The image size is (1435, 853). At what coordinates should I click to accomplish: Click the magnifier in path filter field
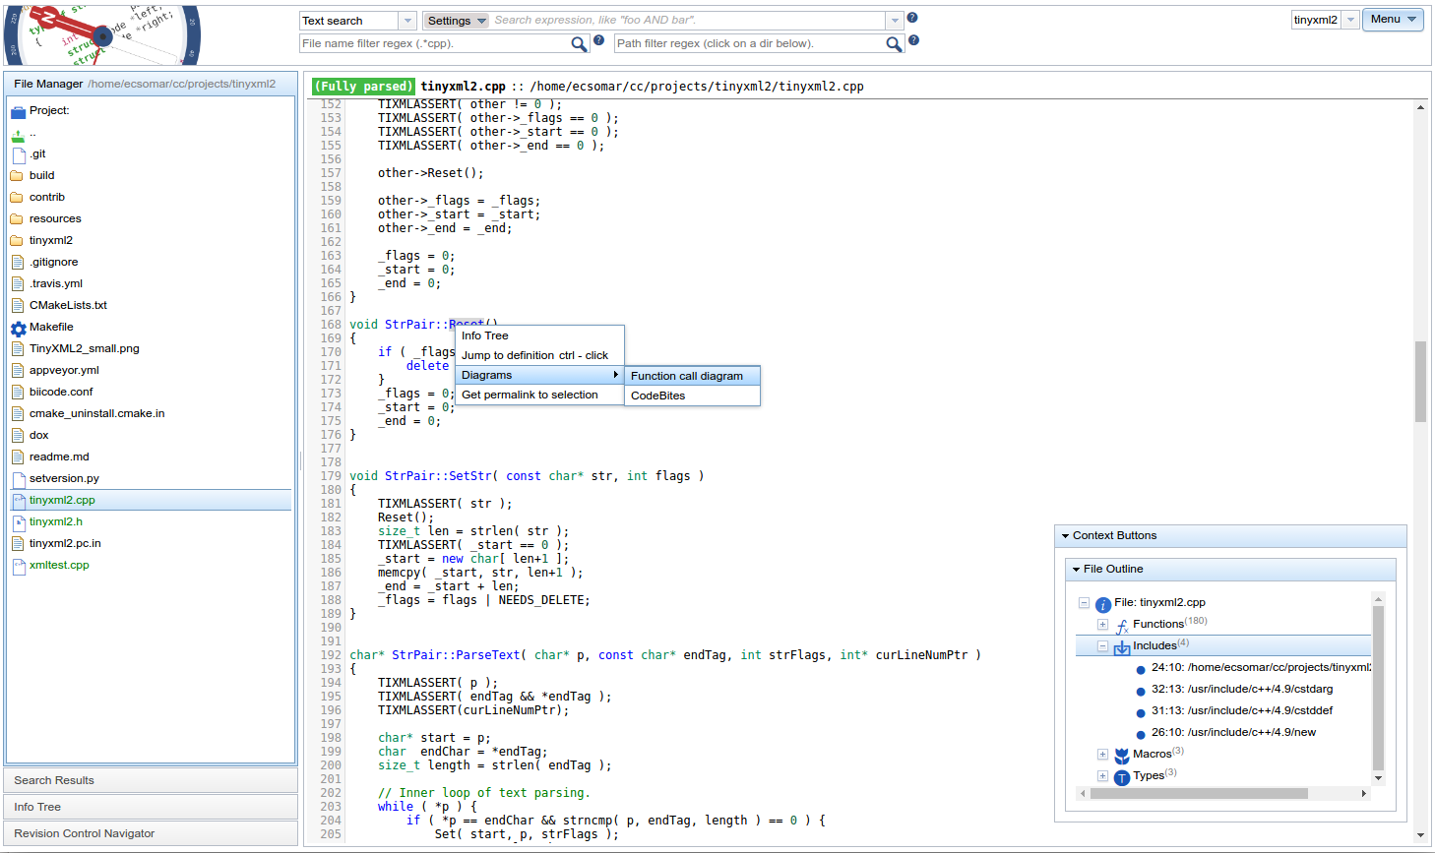894,43
